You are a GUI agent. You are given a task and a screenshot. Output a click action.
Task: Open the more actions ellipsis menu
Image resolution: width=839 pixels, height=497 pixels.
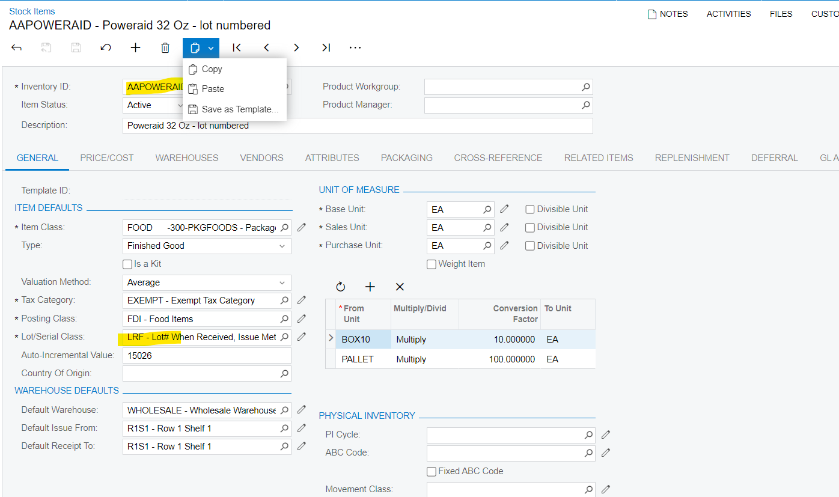point(355,47)
